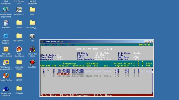Image resolution: width=179 pixels, height=100 pixels.
Task: Open the motorola DP4801 folder
Action: 19,65
